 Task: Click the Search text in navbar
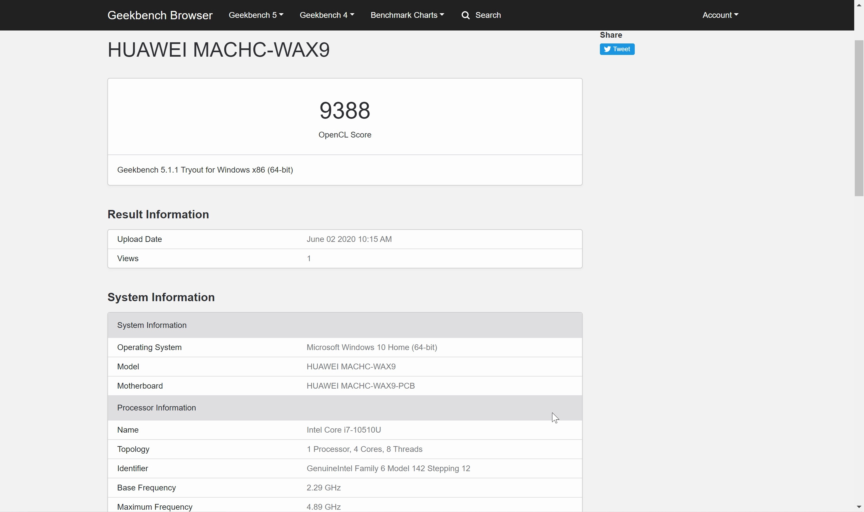pyautogui.click(x=488, y=15)
